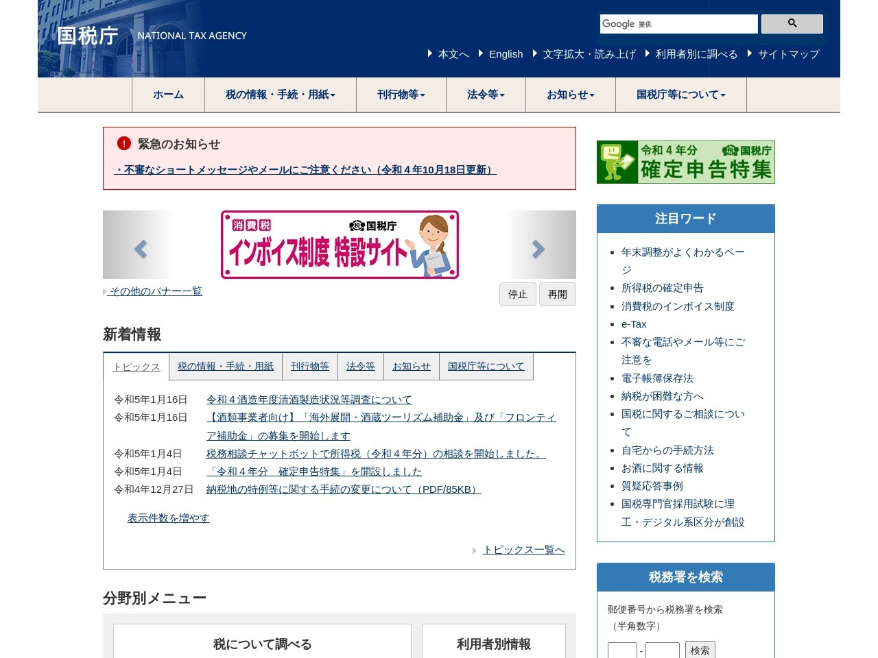Image resolution: width=878 pixels, height=658 pixels.
Task: Open the 利用者別情報 menu card
Action: tap(494, 642)
